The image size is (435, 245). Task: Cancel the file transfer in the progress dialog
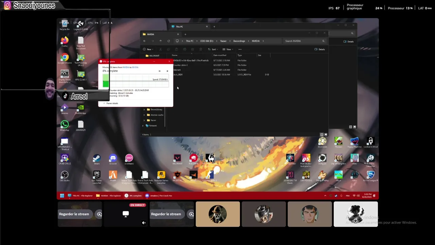pyautogui.click(x=167, y=71)
